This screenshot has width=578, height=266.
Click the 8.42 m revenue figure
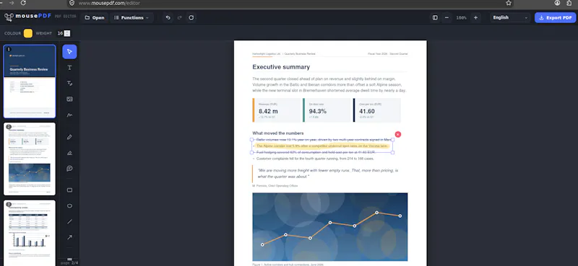coord(268,111)
